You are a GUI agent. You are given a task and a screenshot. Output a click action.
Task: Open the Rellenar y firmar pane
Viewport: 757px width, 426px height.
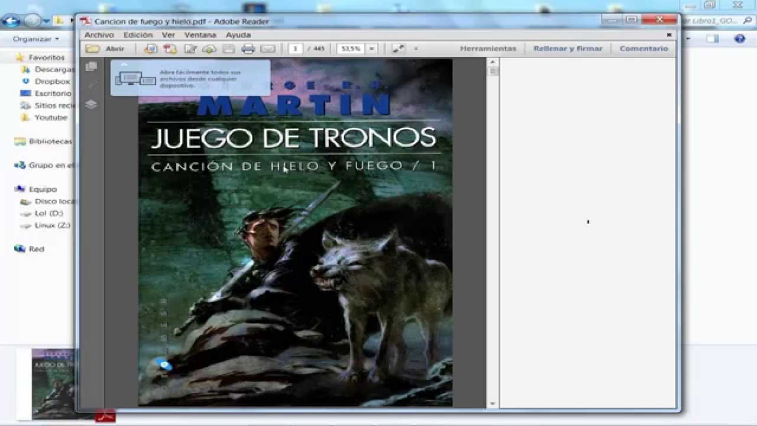pyautogui.click(x=568, y=49)
